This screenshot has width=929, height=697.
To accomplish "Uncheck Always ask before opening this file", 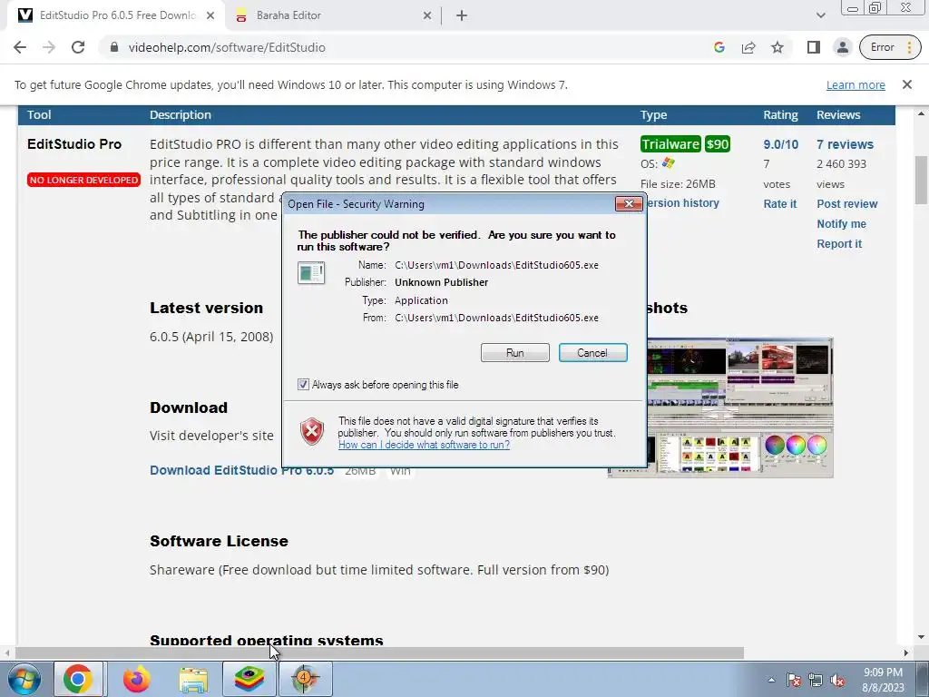I will coord(303,385).
